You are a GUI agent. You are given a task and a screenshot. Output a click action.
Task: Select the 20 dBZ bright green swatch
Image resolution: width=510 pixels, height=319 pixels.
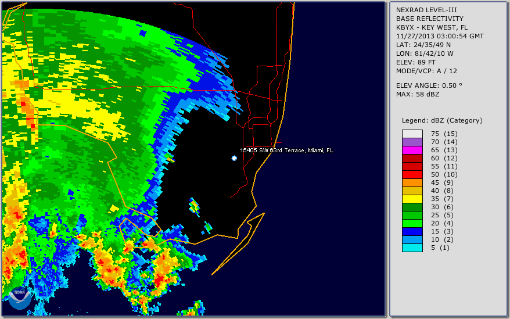click(x=412, y=223)
